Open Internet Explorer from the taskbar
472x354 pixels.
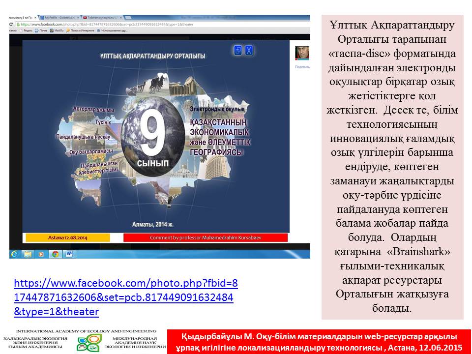(14, 254)
